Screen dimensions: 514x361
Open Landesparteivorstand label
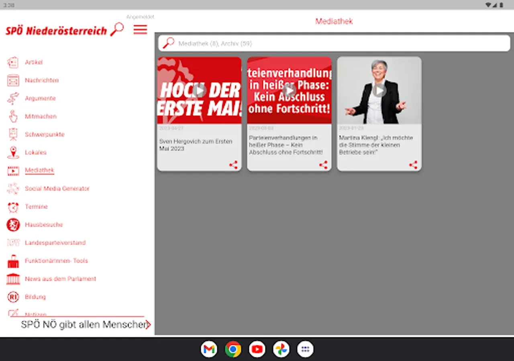[55, 243]
